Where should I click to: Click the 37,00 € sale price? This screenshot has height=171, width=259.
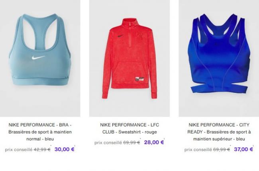[x=243, y=149]
